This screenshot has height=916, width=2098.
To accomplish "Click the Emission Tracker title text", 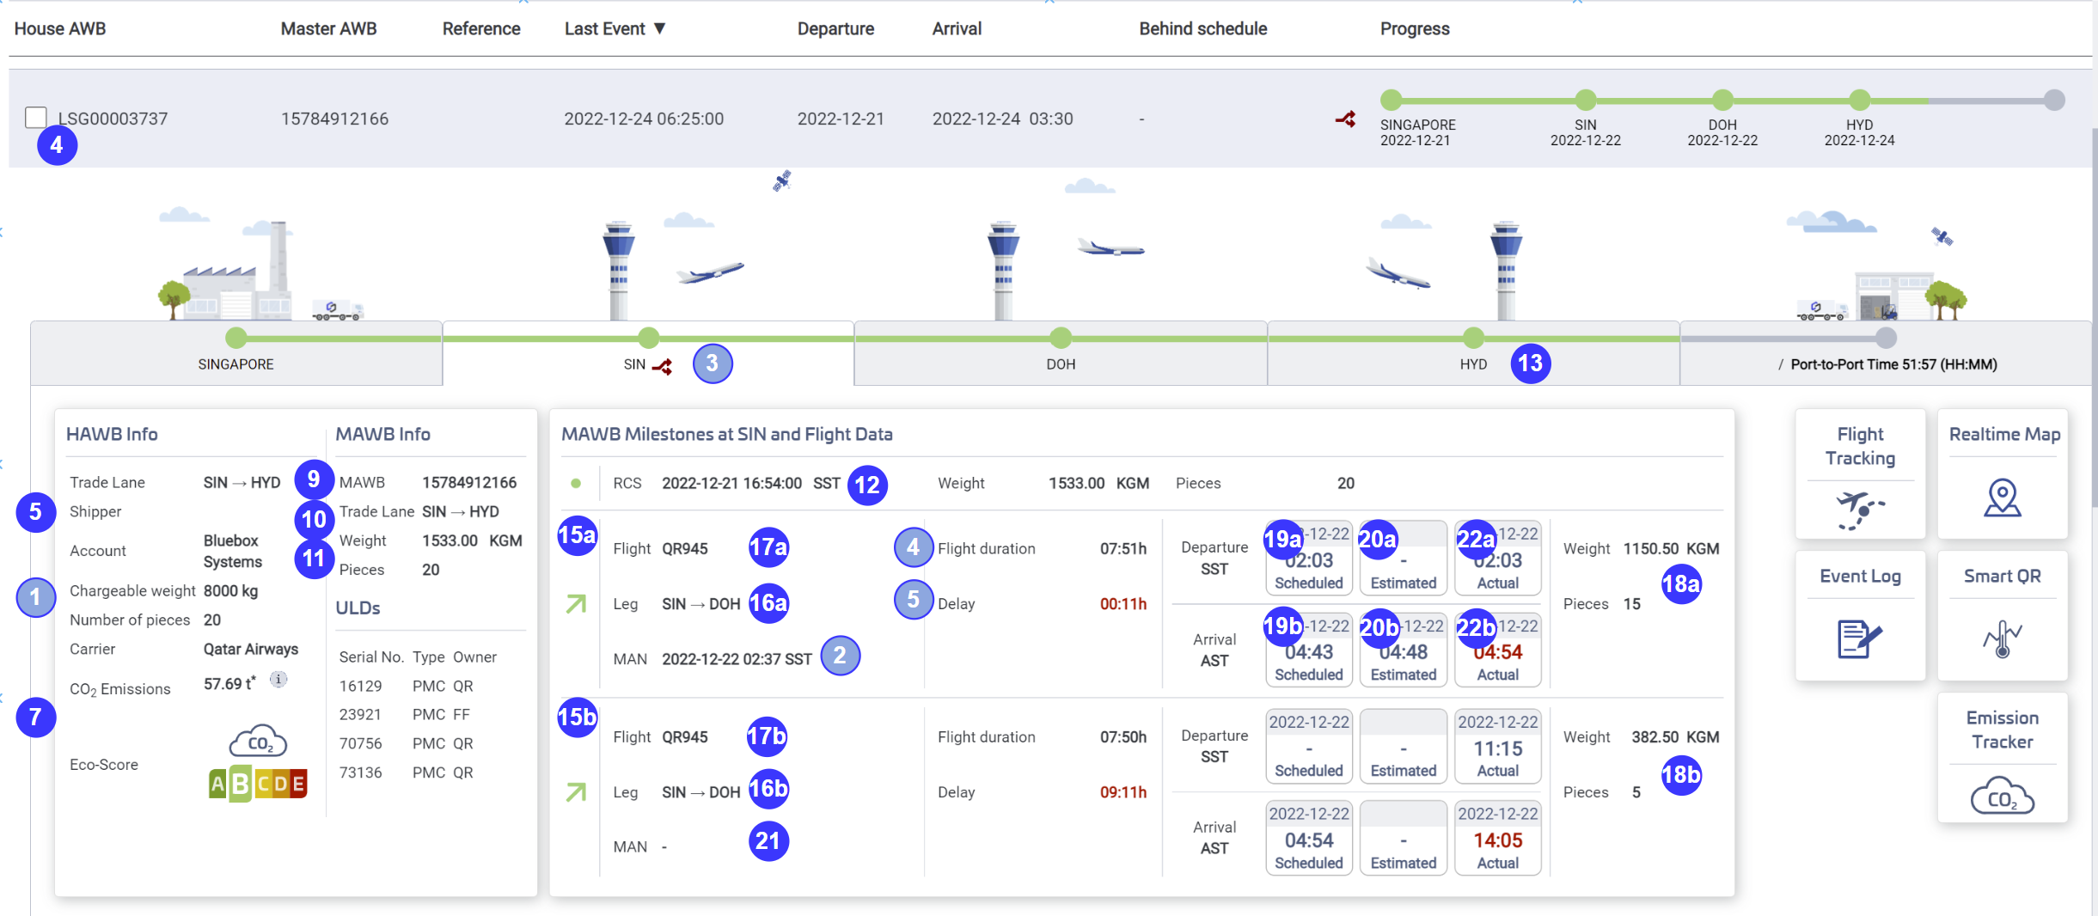I will pos(2003,730).
